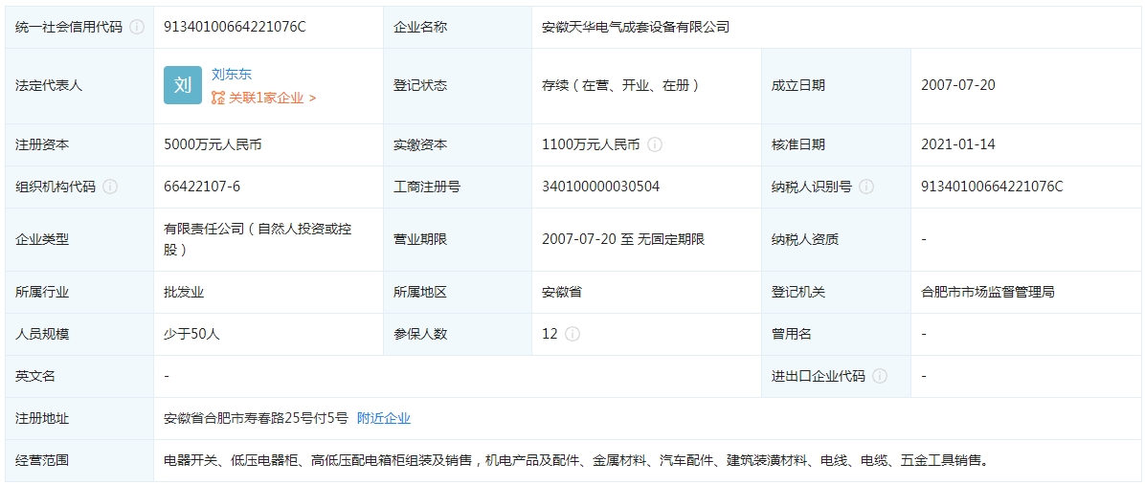Click the info icon beside 统一社会信用代码

point(137,27)
